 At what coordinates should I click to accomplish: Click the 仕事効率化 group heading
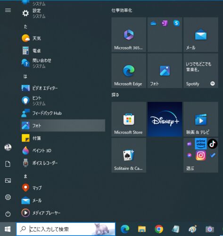(122, 10)
